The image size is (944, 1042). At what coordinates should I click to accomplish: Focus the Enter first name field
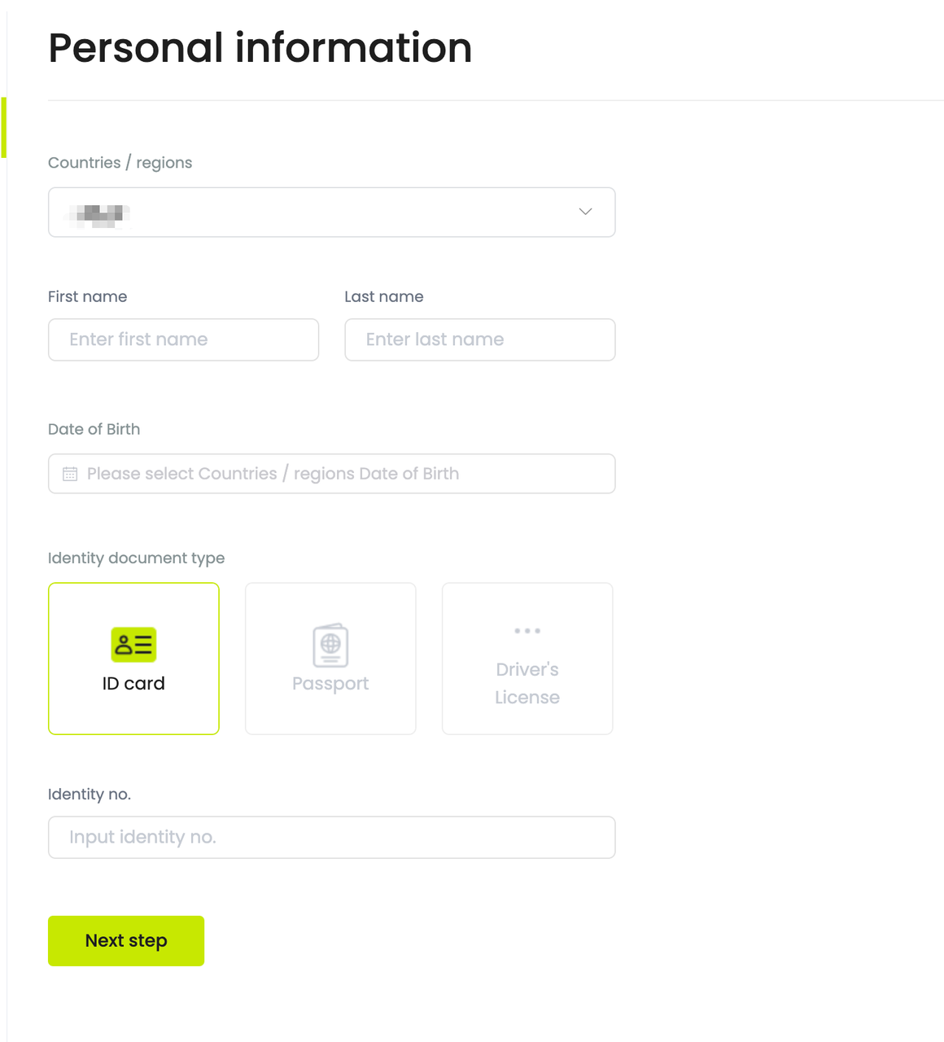[x=184, y=339]
